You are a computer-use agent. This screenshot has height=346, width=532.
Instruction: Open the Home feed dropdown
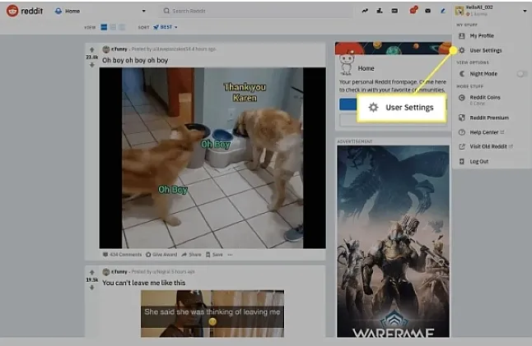(x=100, y=11)
